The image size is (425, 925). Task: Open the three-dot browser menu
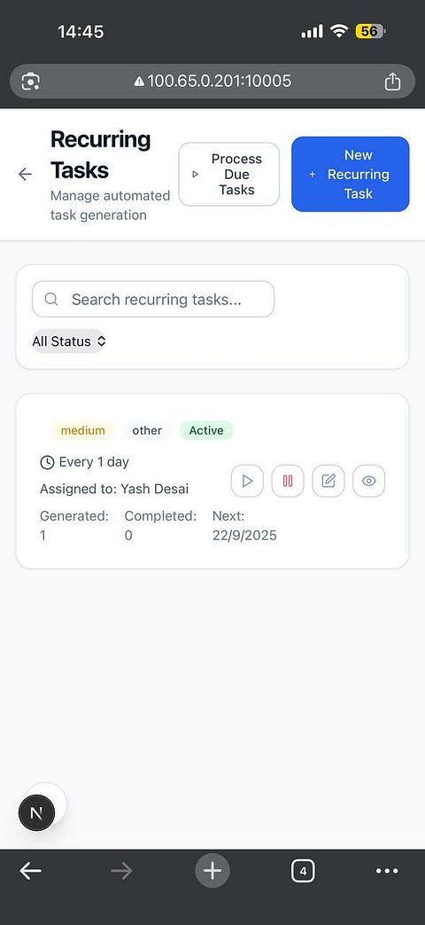click(387, 871)
